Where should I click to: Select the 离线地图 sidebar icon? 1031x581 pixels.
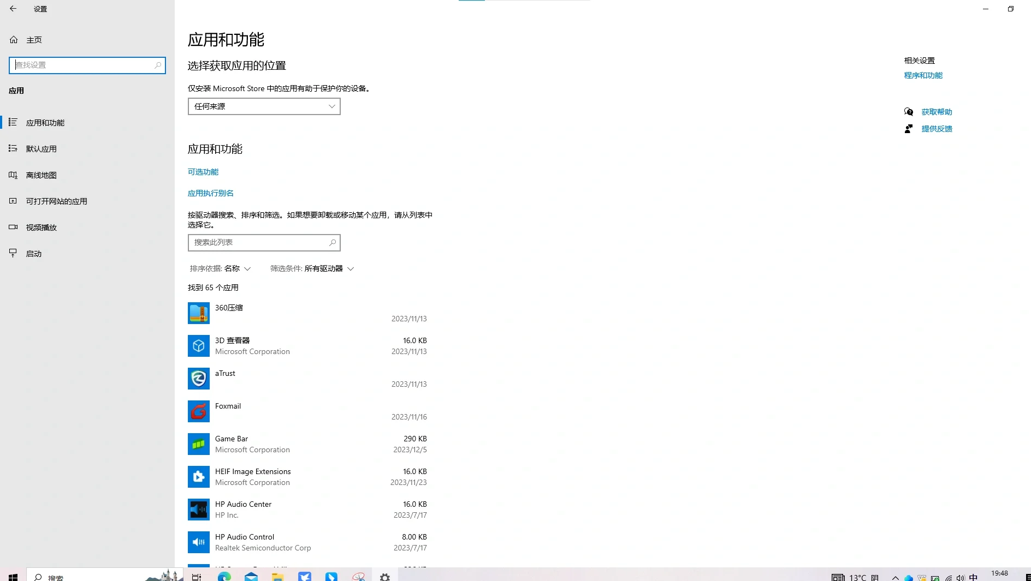pyautogui.click(x=13, y=175)
